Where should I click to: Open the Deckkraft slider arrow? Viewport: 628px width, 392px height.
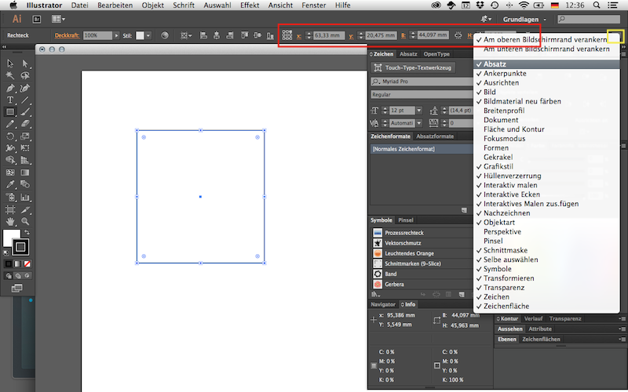(116, 35)
